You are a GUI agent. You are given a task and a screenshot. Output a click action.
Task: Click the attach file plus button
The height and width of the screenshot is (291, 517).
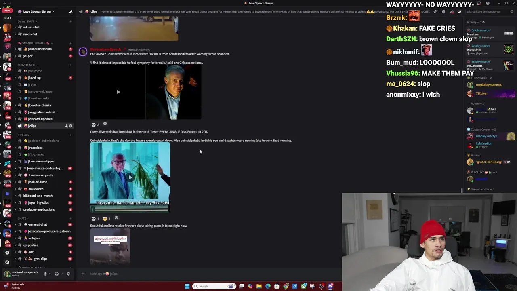pyautogui.click(x=83, y=274)
